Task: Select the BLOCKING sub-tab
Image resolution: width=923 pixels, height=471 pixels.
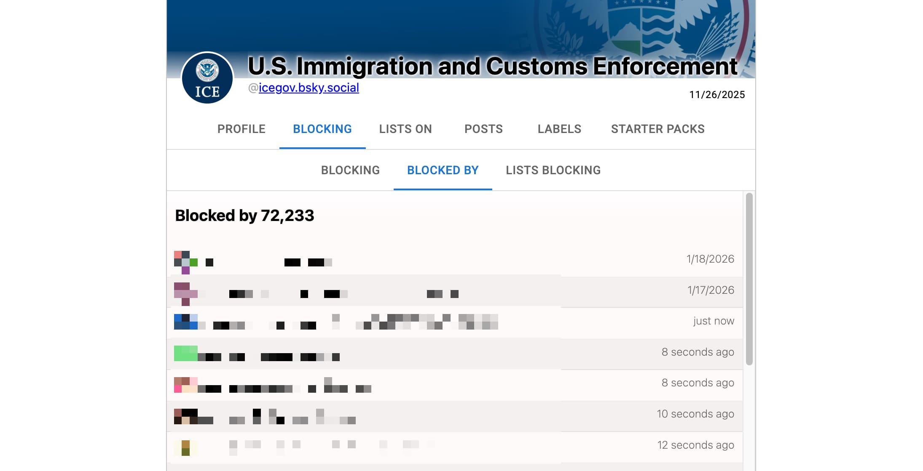Action: (x=350, y=170)
